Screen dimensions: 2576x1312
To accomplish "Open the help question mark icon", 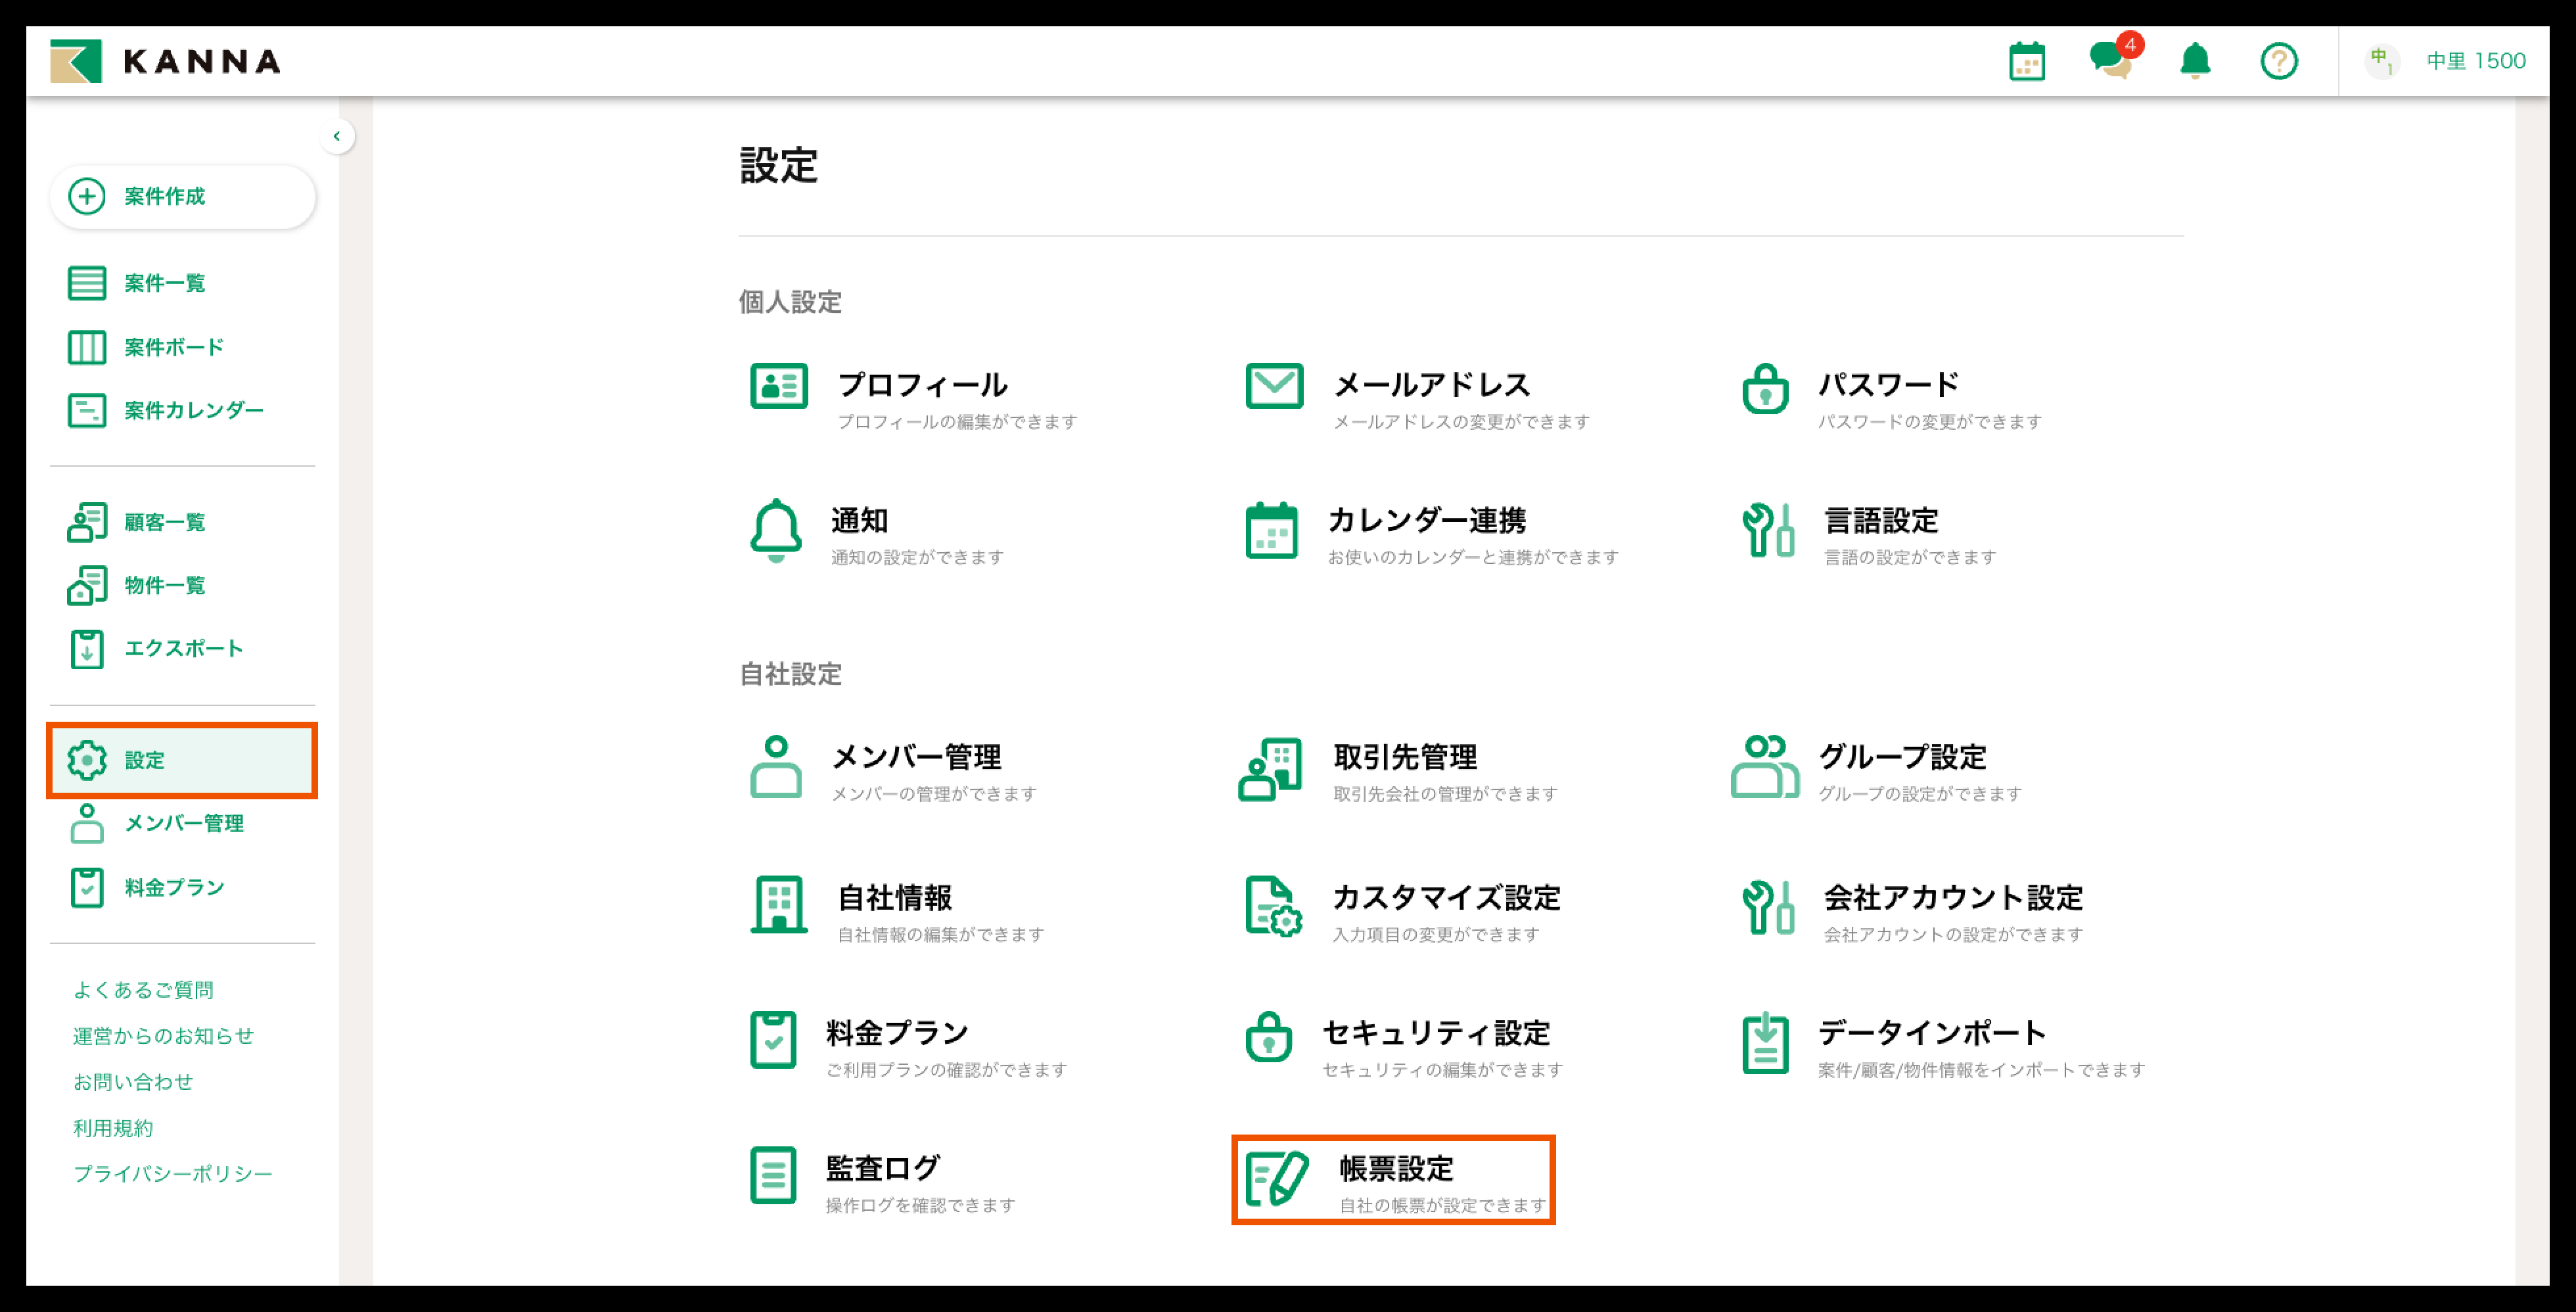I will pyautogui.click(x=2278, y=62).
